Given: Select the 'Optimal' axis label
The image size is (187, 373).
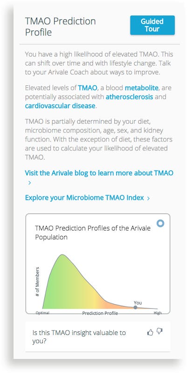Looking at the screenshot, I should pyautogui.click(x=42, y=313).
